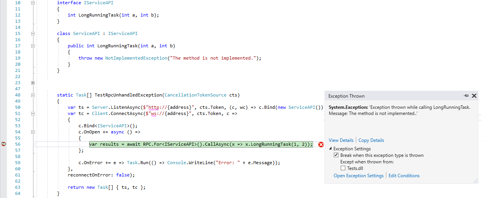483x198 pixels.
Task: Click the c.OnError handler line
Action: (x=180, y=163)
